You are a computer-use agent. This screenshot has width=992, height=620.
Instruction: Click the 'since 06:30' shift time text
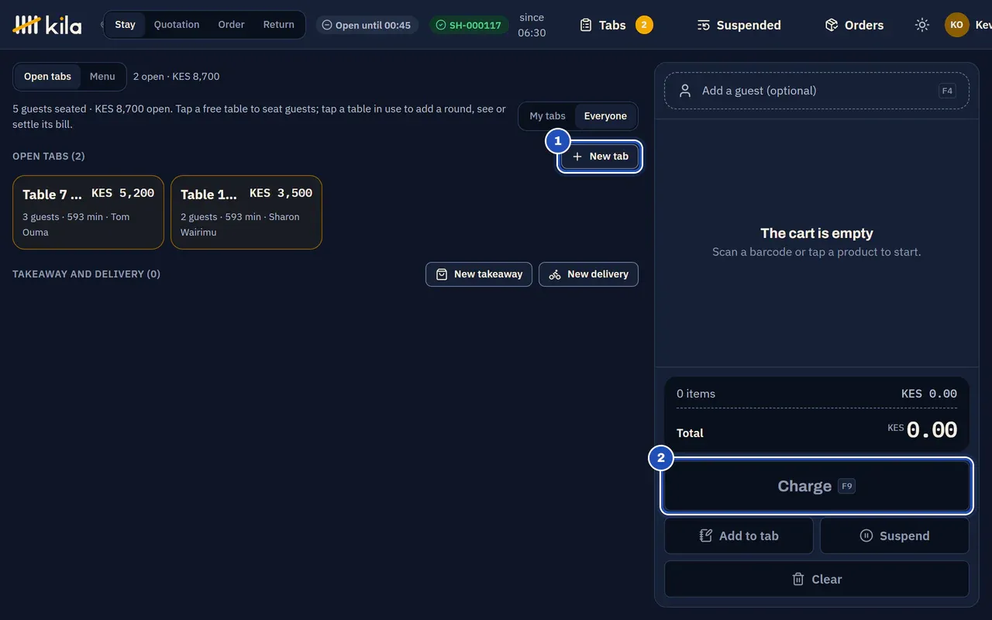tap(532, 25)
